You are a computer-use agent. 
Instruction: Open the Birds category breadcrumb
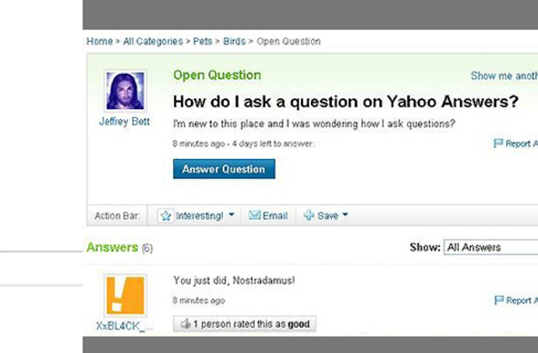tap(235, 41)
